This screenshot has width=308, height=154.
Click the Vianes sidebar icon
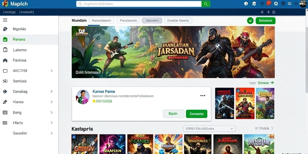point(5,102)
